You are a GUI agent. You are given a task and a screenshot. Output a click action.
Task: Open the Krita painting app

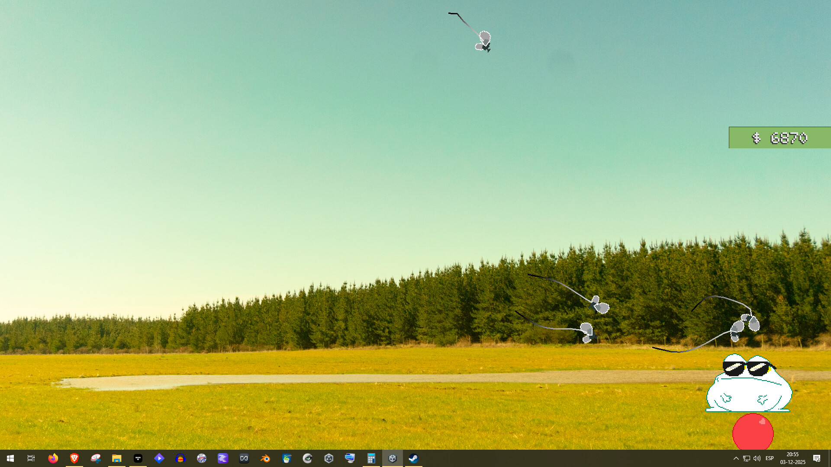tap(287, 459)
